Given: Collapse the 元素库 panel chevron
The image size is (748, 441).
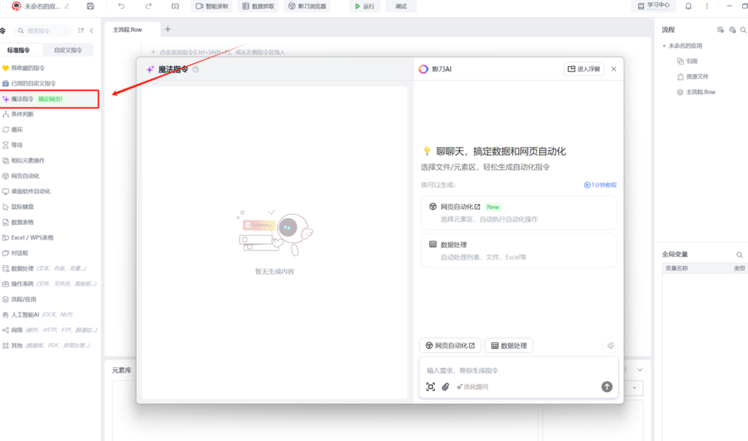Looking at the screenshot, I should [x=640, y=370].
